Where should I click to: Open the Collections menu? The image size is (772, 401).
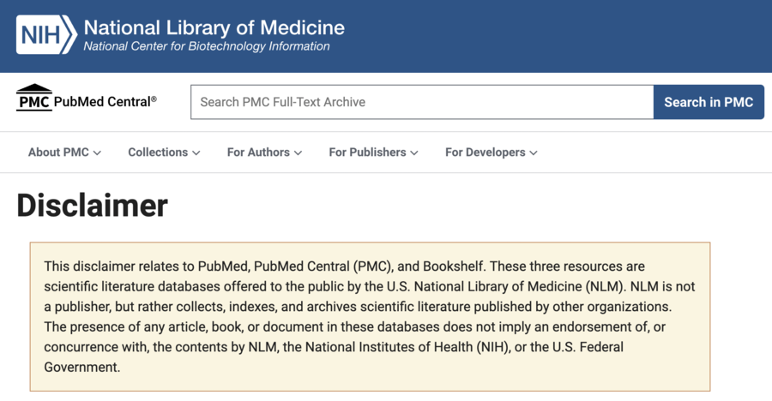point(164,153)
